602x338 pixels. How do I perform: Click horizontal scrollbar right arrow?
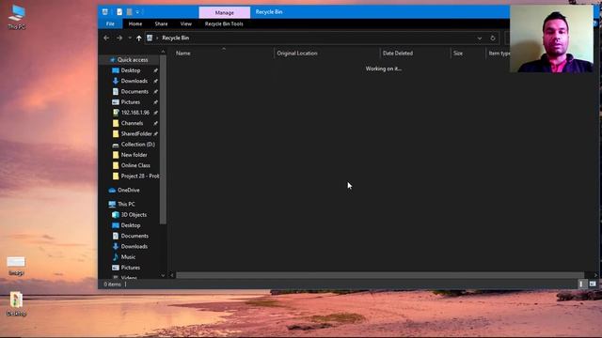(x=595, y=275)
